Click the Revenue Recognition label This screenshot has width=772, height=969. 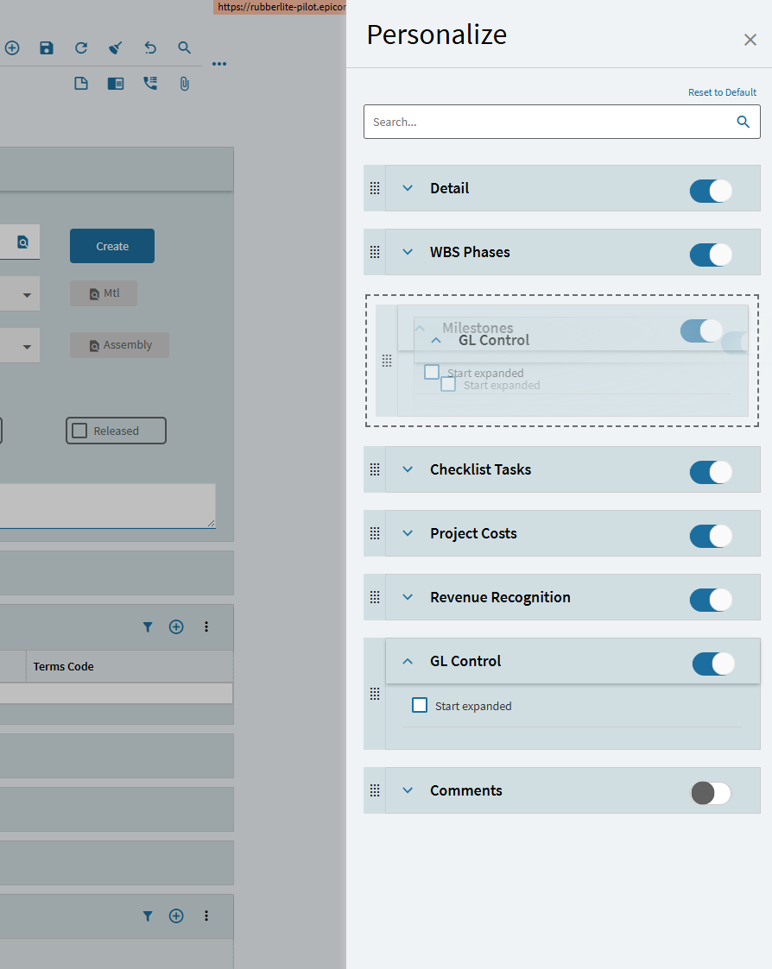[501, 598]
